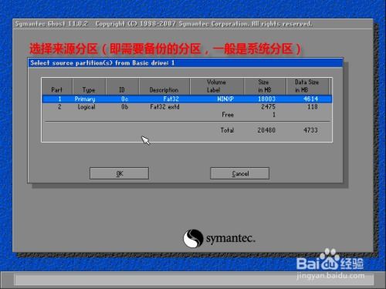Viewport: 386px width, 289px height.
Task: Click the 18003 size value
Action: click(x=266, y=99)
